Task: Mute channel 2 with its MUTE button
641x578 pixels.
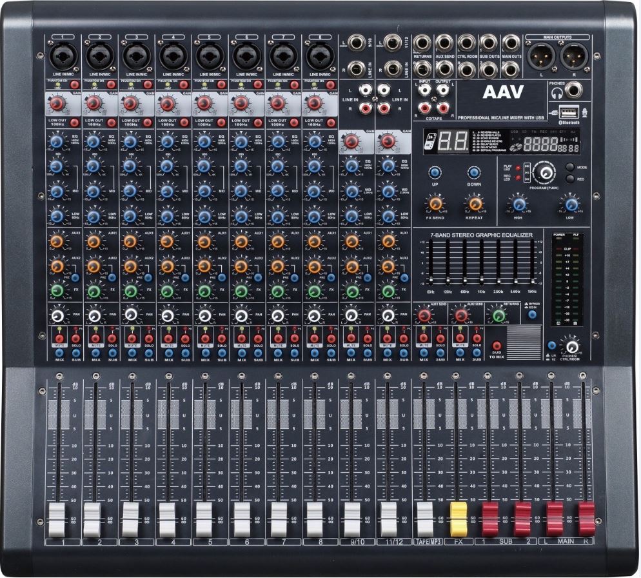Action: [x=95, y=338]
